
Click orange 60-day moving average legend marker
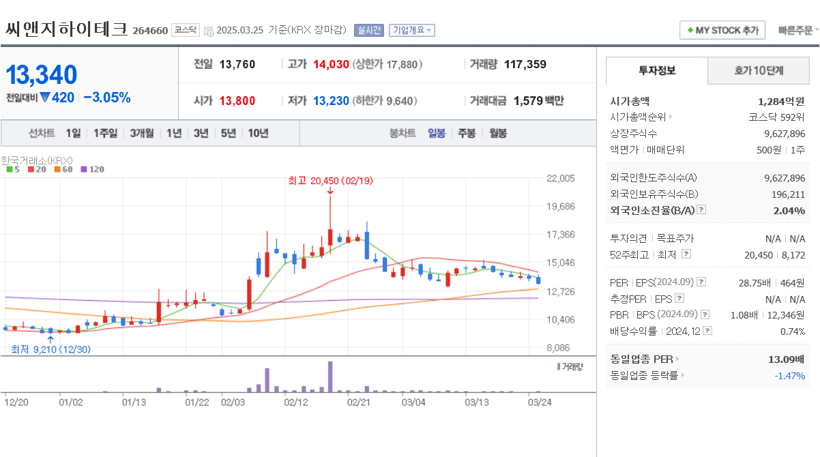point(57,169)
